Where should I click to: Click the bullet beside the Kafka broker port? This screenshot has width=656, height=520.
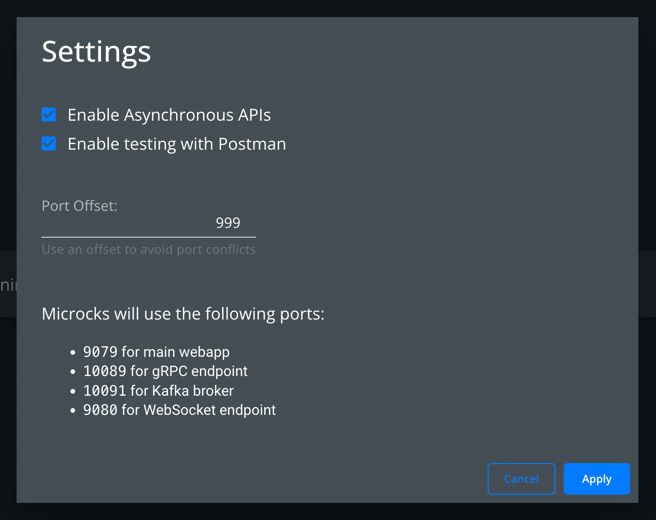coord(73,391)
